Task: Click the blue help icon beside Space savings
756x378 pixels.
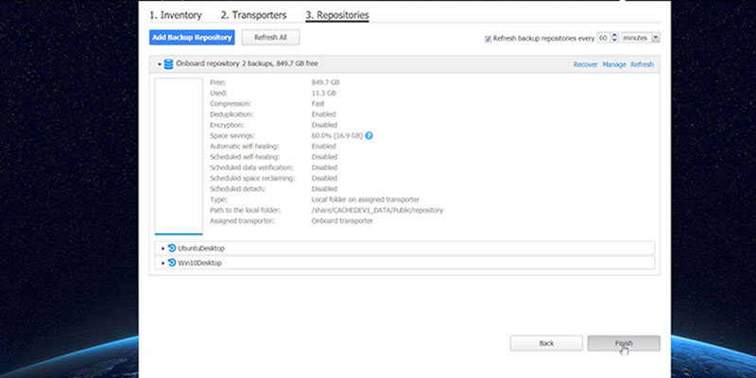Action: pos(369,136)
